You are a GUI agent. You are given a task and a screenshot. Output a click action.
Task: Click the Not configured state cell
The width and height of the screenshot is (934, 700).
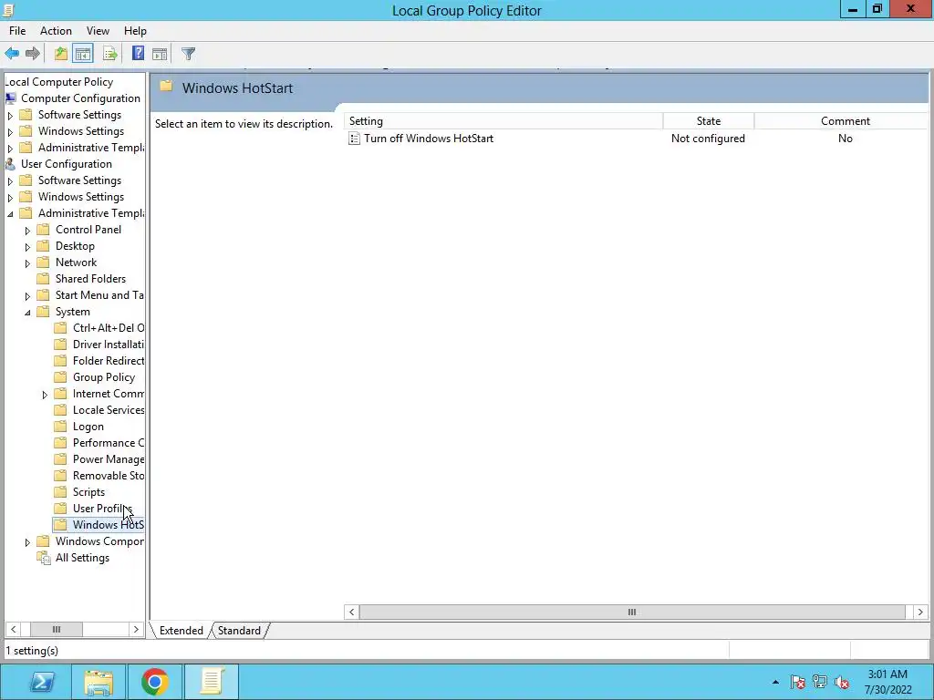click(708, 139)
